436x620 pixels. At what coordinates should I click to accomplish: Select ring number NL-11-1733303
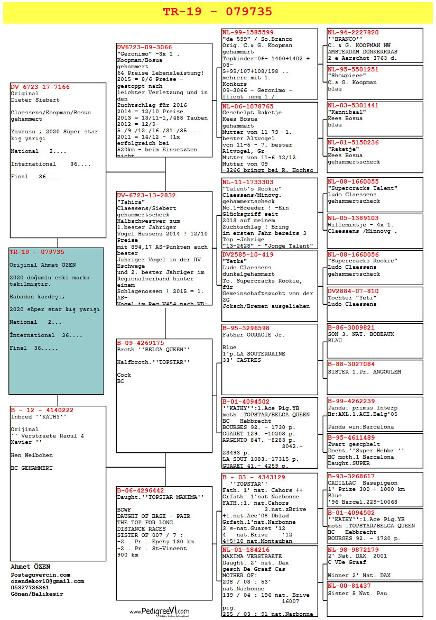click(248, 183)
